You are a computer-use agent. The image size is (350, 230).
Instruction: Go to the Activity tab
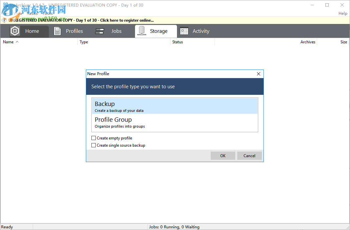point(195,31)
